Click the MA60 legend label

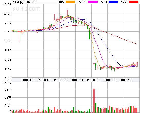(x=124, y=2)
